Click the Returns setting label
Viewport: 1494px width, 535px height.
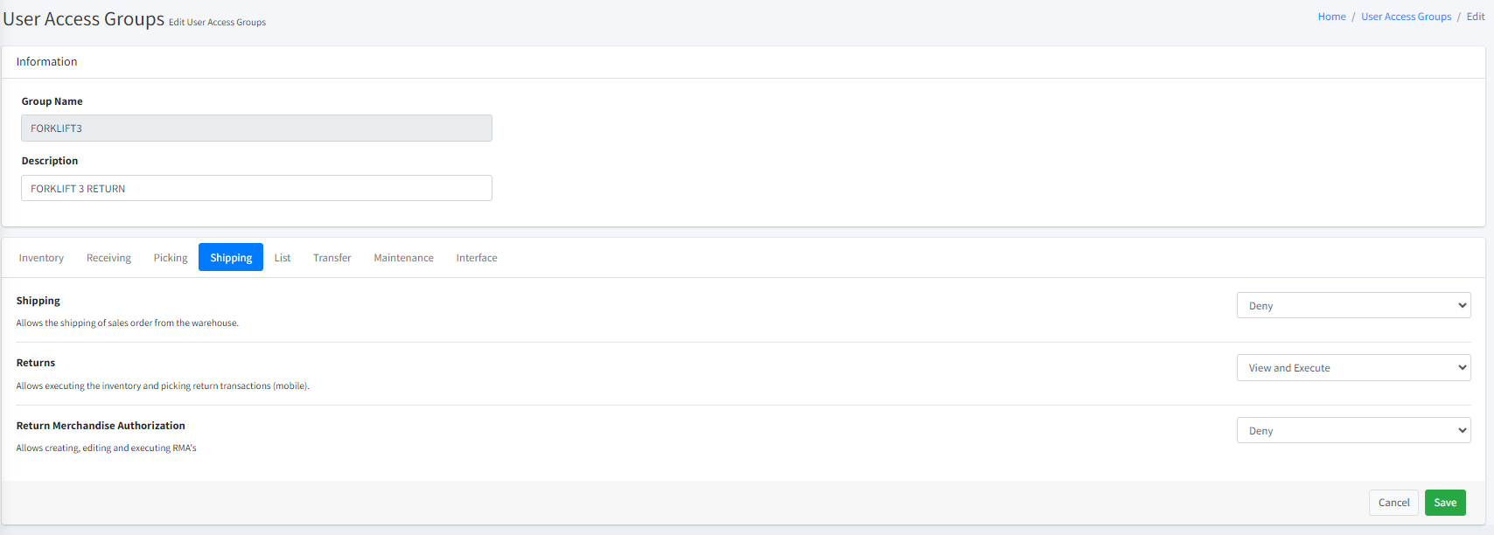[36, 363]
